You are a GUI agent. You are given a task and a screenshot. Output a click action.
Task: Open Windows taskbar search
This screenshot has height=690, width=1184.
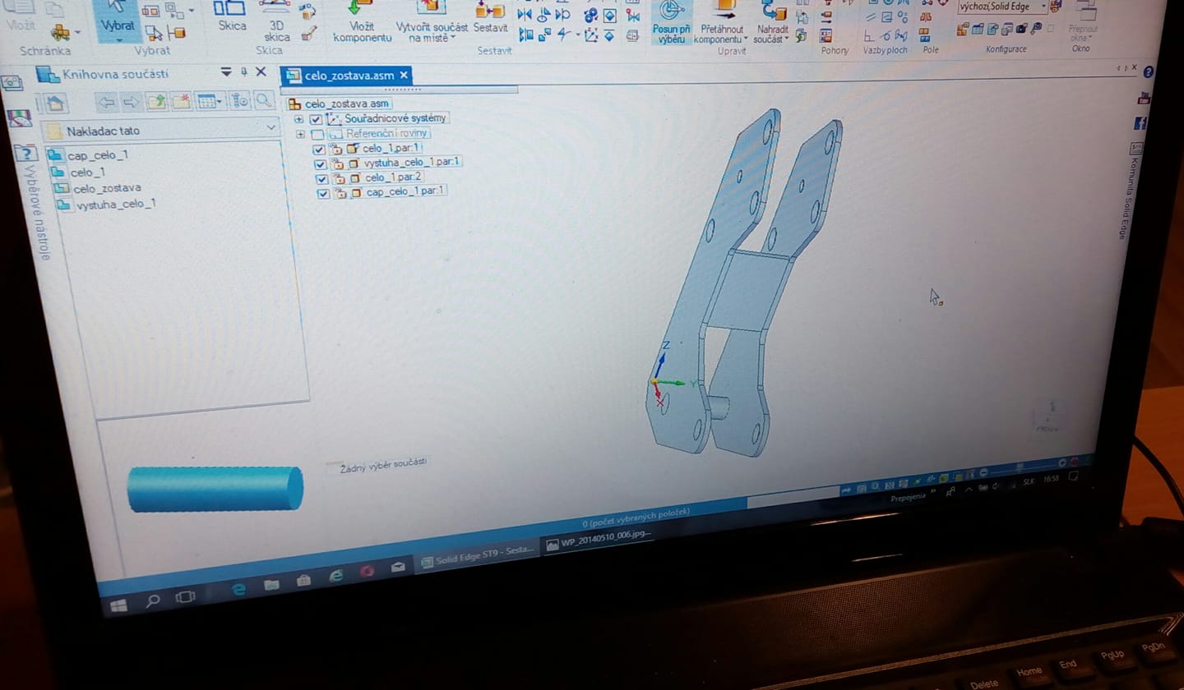152,600
